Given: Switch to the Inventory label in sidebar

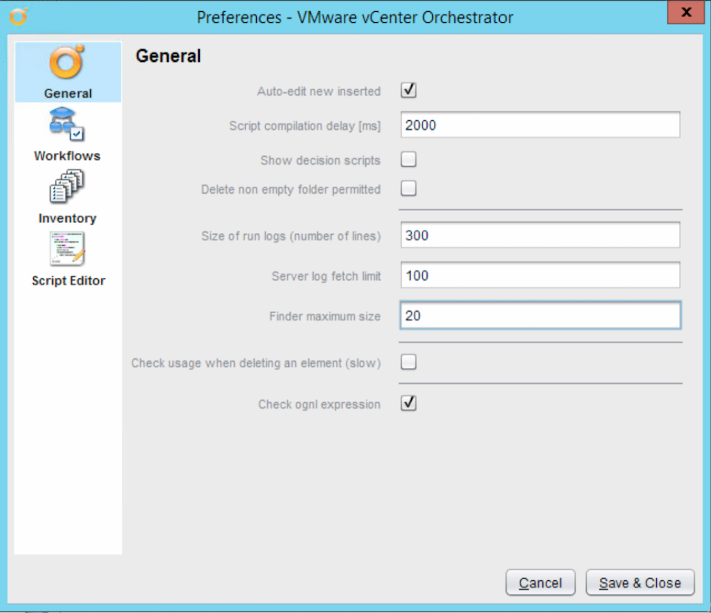Looking at the screenshot, I should click(67, 219).
